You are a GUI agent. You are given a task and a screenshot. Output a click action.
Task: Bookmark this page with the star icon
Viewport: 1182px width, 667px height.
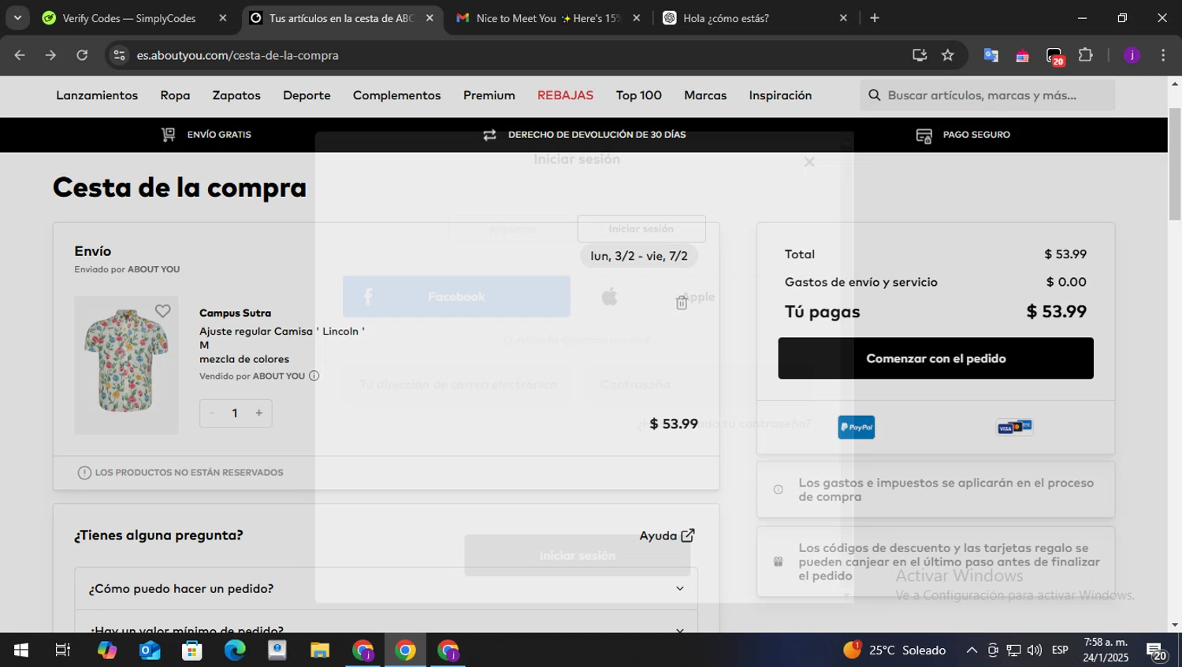(947, 55)
